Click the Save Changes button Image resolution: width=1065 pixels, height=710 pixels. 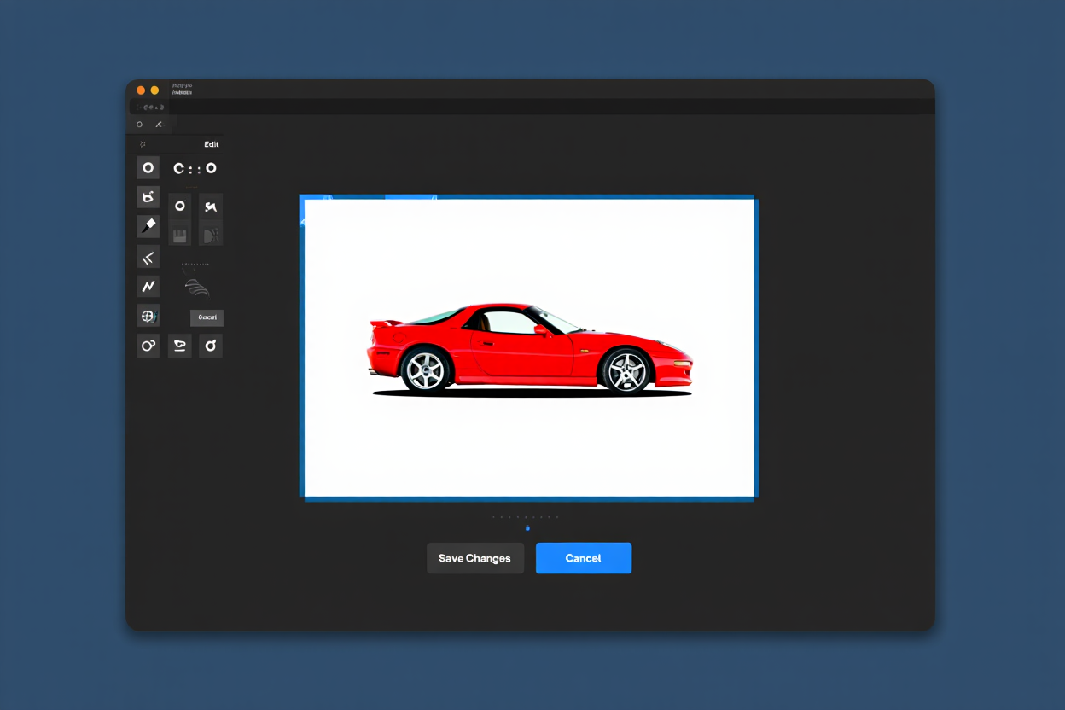(x=474, y=558)
